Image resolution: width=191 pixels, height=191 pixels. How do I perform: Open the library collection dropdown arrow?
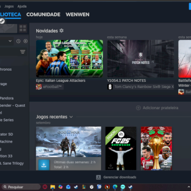click(x=10, y=41)
